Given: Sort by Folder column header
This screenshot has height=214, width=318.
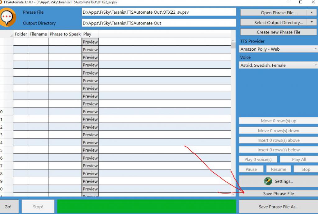Looking at the screenshot, I should 21,34.
